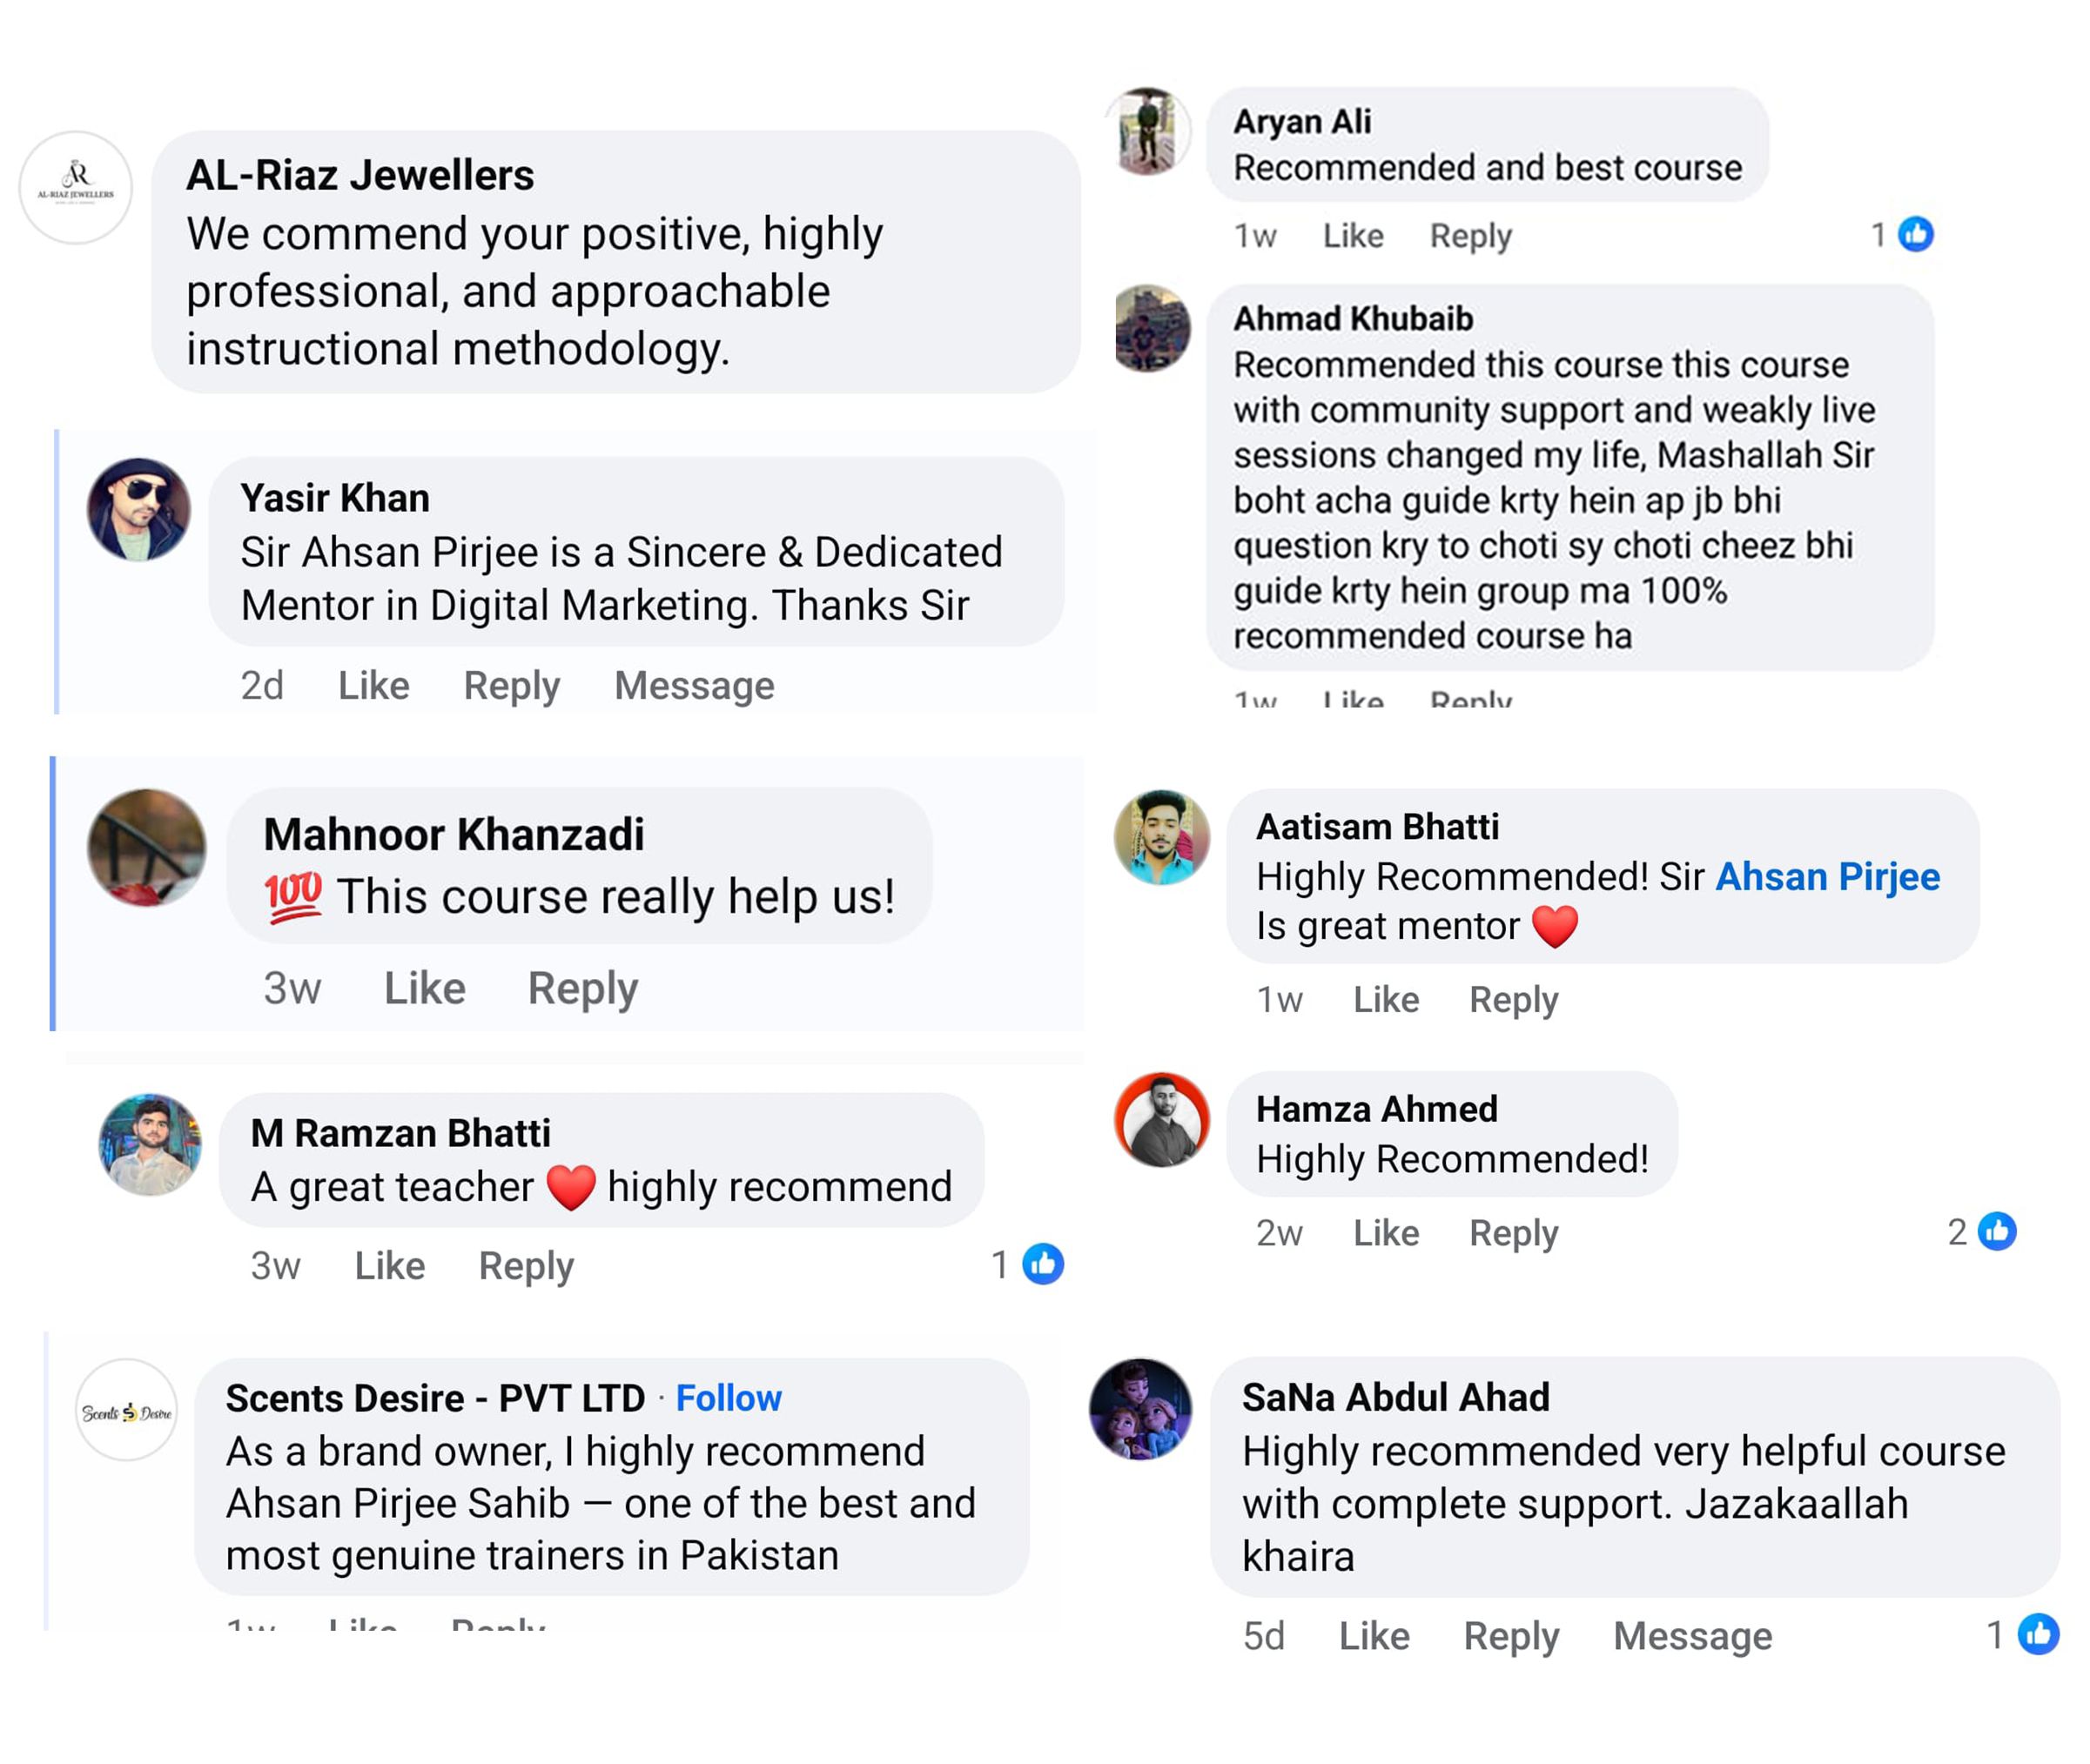Like Yasir Khan's comment
The width and height of the screenshot is (2090, 1764).
pyautogui.click(x=373, y=686)
